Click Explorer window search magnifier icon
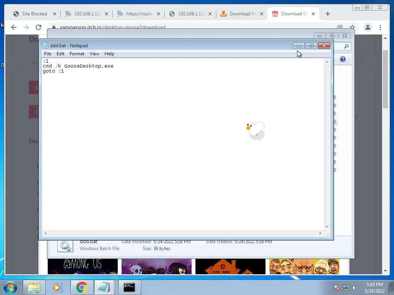The width and height of the screenshot is (394, 295). [346, 46]
